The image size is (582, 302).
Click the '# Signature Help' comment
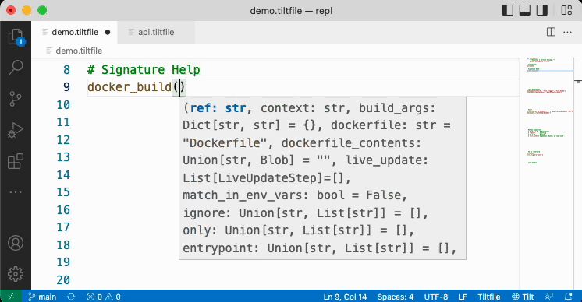144,69
